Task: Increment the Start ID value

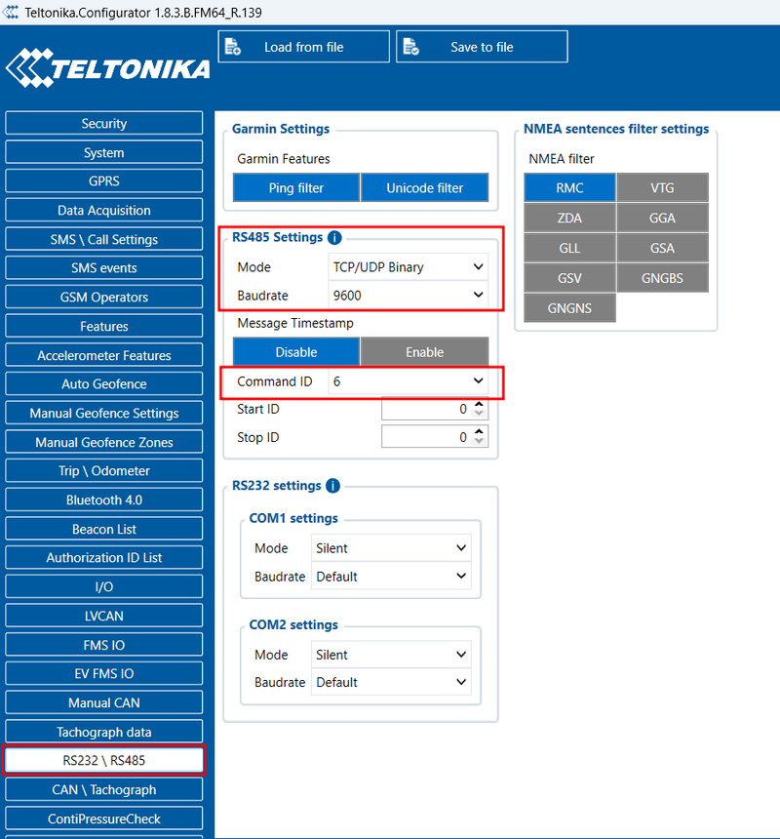Action: click(x=477, y=405)
